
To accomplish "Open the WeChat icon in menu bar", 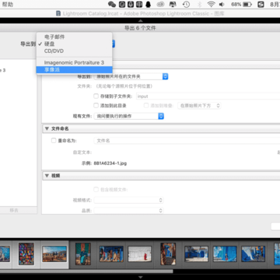I will coord(112,4).
